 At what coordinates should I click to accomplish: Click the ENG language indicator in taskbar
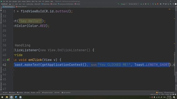click(x=164, y=97)
